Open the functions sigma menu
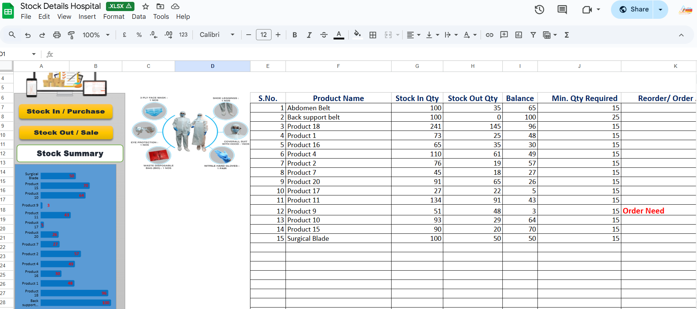The height and width of the screenshot is (309, 697). (x=567, y=35)
